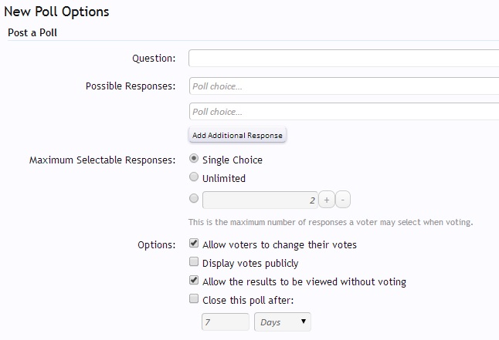Image resolution: width=499 pixels, height=340 pixels.
Task: Select the radio button beside the number field
Action: pos(194,199)
